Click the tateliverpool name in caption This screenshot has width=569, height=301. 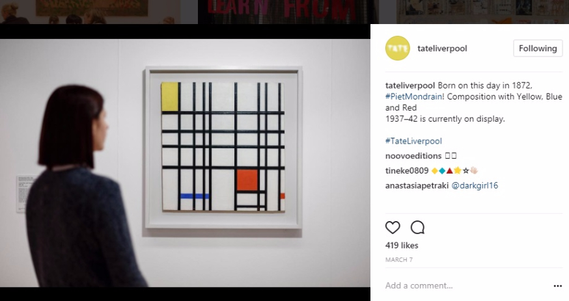pyautogui.click(x=410, y=85)
